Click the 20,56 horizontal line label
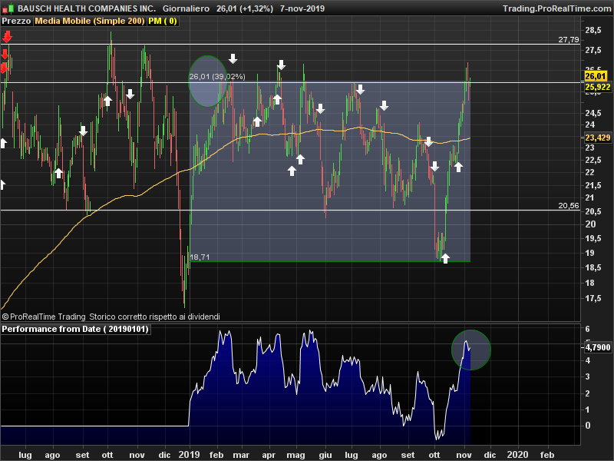Image resolution: width=614 pixels, height=461 pixels. pyautogui.click(x=569, y=206)
